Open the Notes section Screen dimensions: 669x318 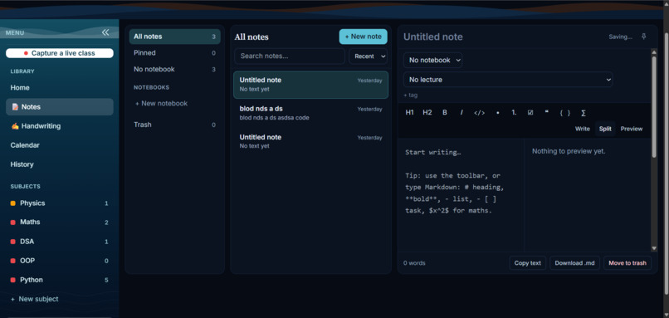pos(60,107)
